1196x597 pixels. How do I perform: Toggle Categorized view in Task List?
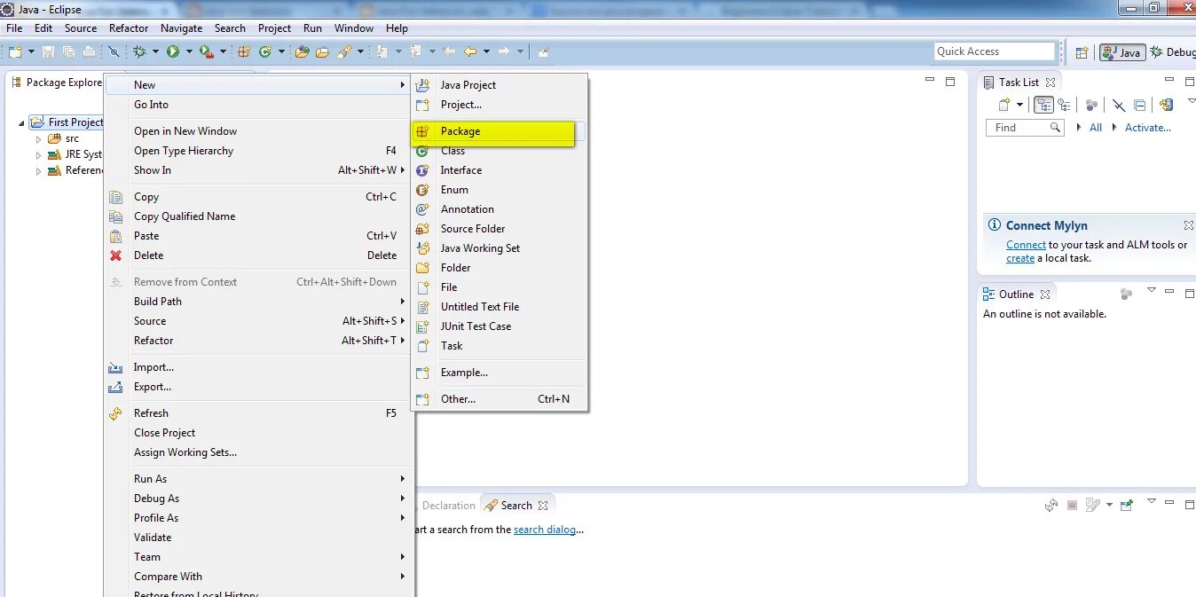pyautogui.click(x=1043, y=105)
